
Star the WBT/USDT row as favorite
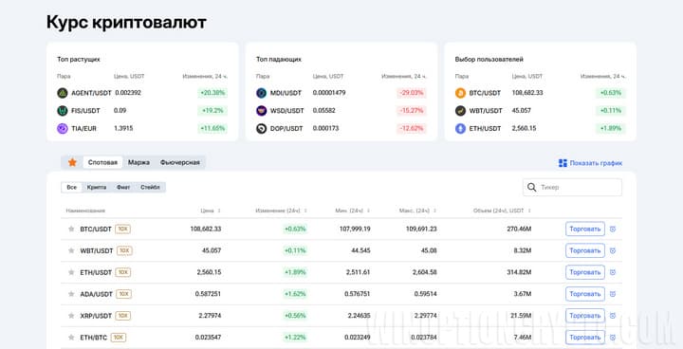(x=71, y=250)
